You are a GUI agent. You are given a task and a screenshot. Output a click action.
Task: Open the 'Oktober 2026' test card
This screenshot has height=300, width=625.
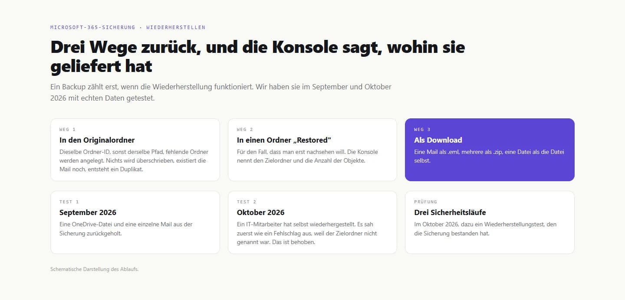[x=312, y=222]
